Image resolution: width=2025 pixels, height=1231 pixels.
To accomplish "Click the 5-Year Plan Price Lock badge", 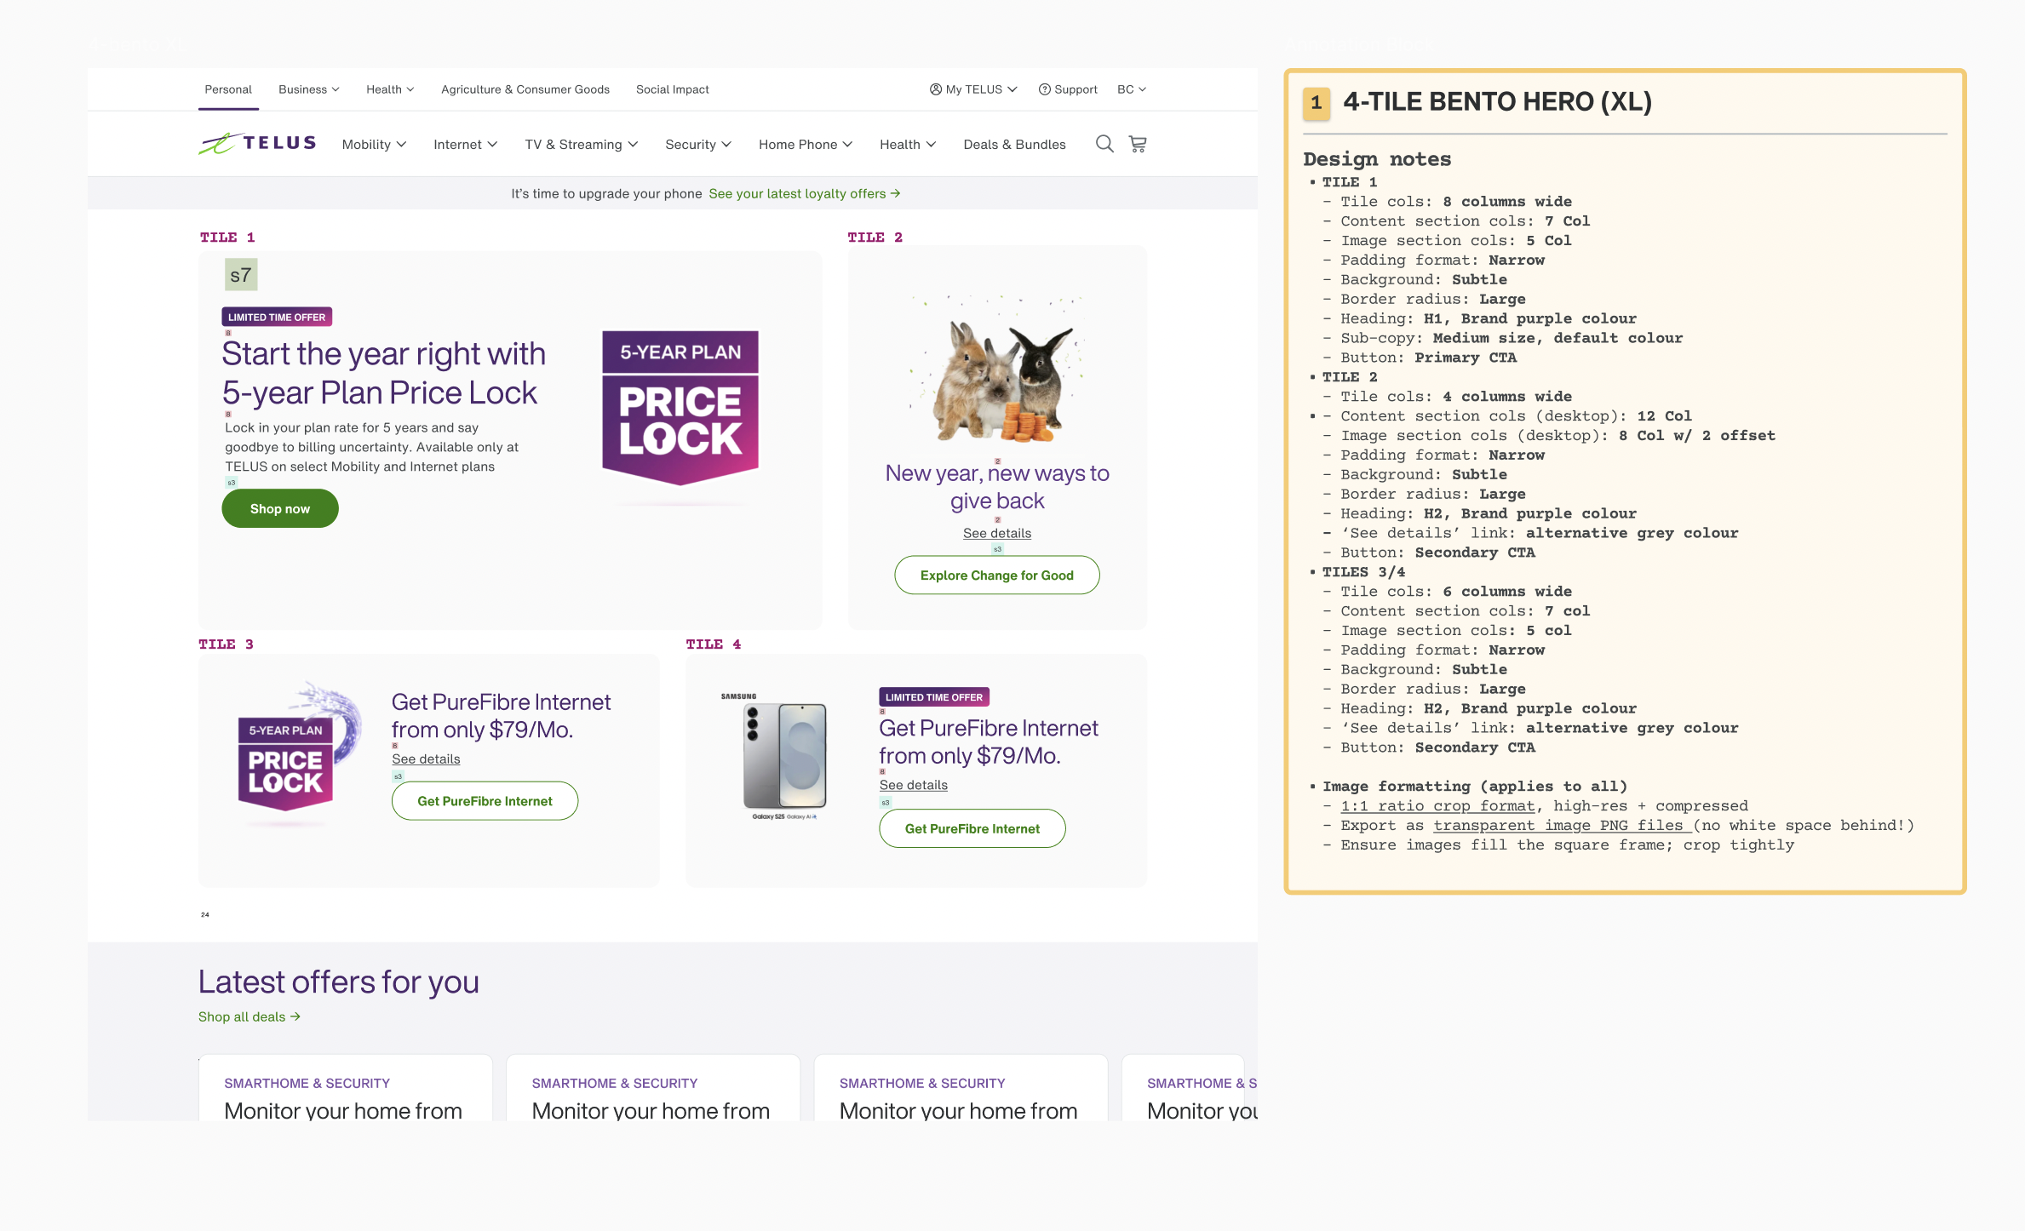I will [x=680, y=407].
